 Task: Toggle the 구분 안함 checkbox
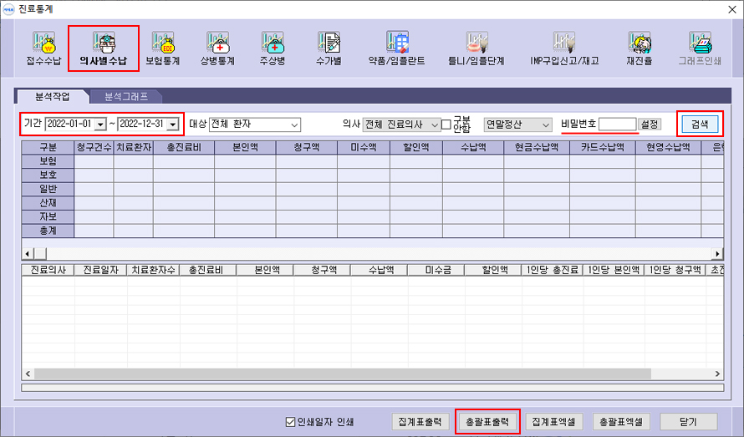[x=446, y=124]
